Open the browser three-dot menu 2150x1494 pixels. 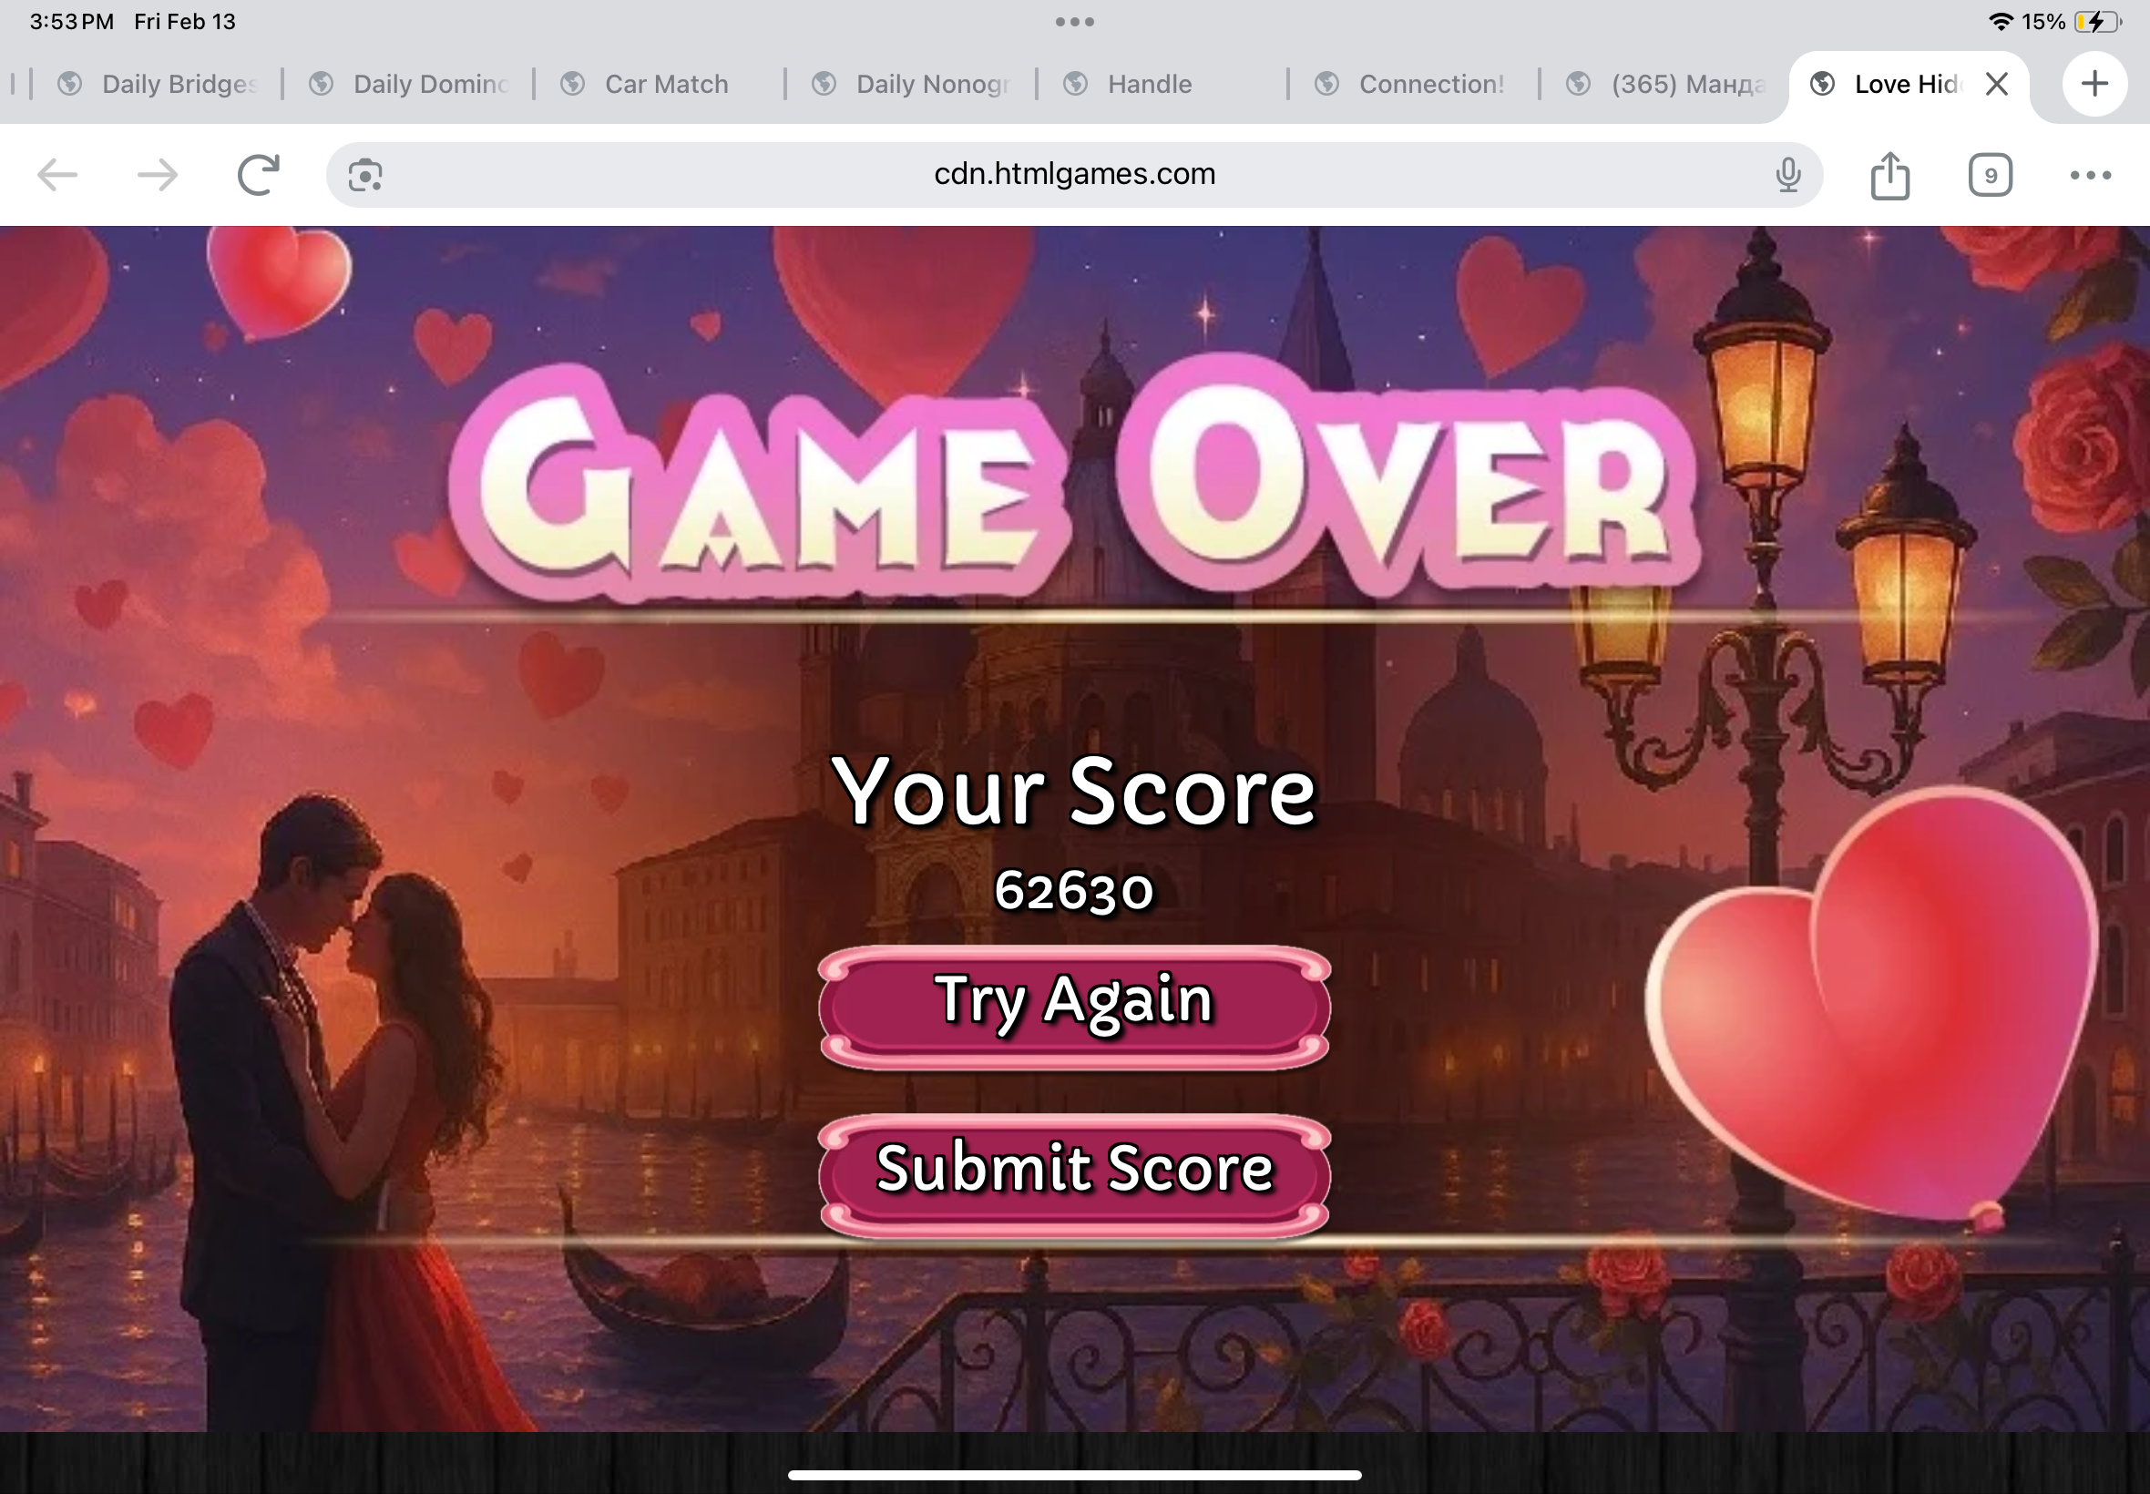tap(2090, 175)
